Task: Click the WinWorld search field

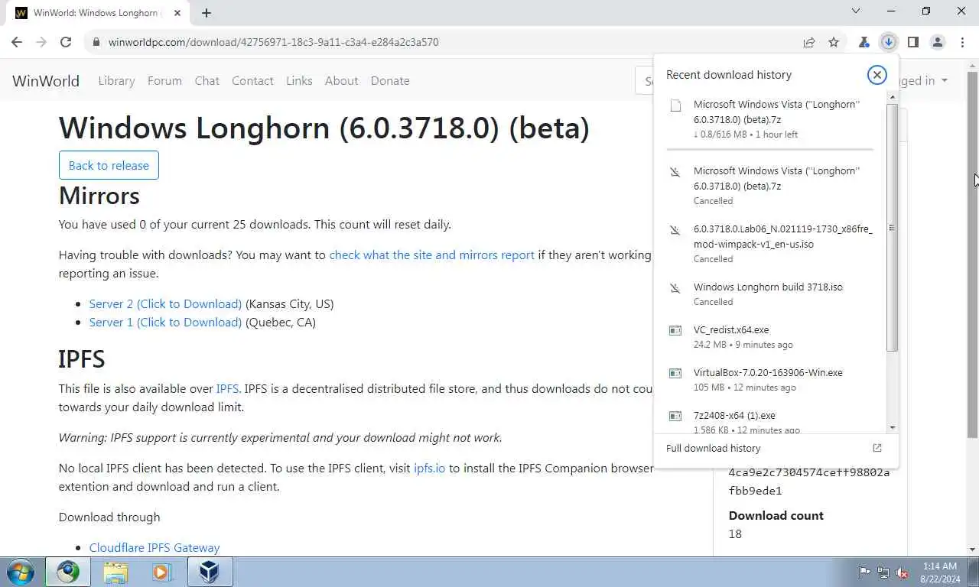Action: (645, 80)
